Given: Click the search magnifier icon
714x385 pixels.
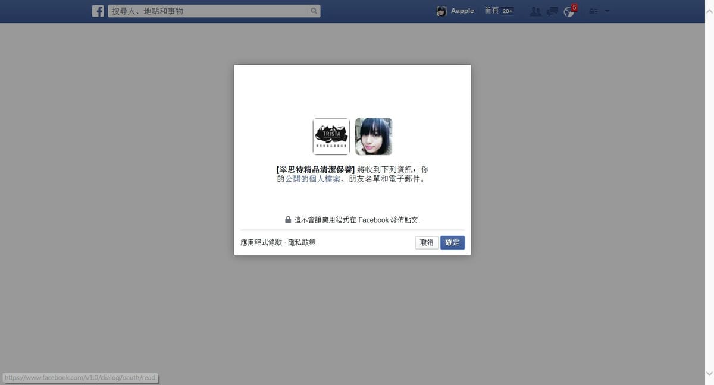Looking at the screenshot, I should tap(314, 11).
